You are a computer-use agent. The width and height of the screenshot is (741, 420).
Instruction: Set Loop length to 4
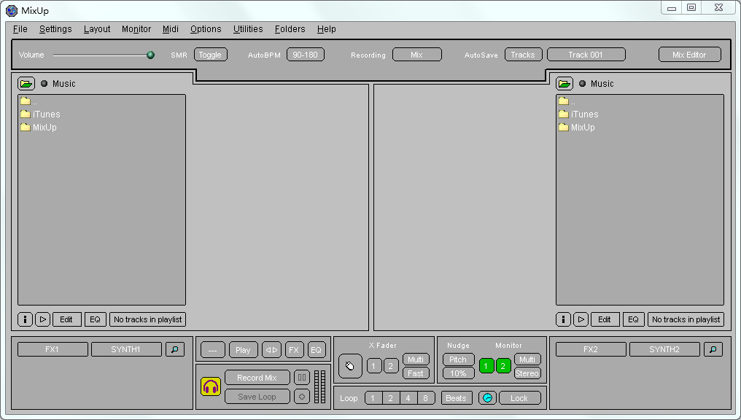(408, 398)
